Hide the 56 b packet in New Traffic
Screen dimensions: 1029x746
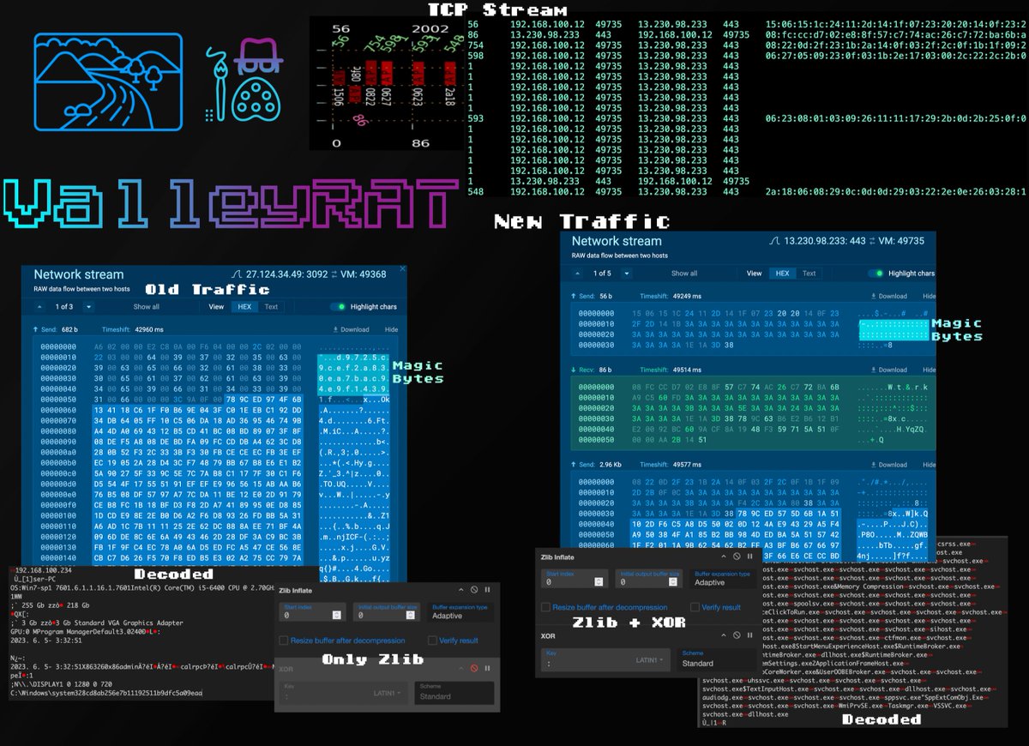[929, 296]
